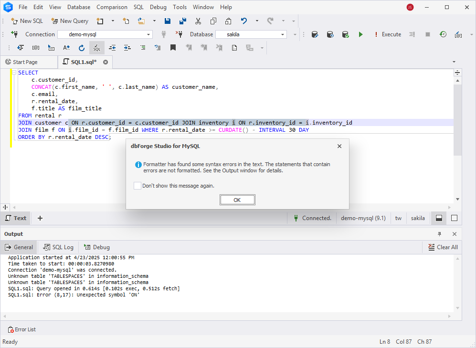Open SQL execution history clock icon

pyautogui.click(x=443, y=34)
